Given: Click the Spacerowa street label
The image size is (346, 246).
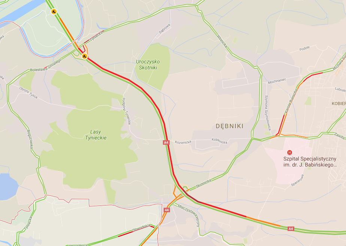Looking at the screenshot, I should click(297, 180).
